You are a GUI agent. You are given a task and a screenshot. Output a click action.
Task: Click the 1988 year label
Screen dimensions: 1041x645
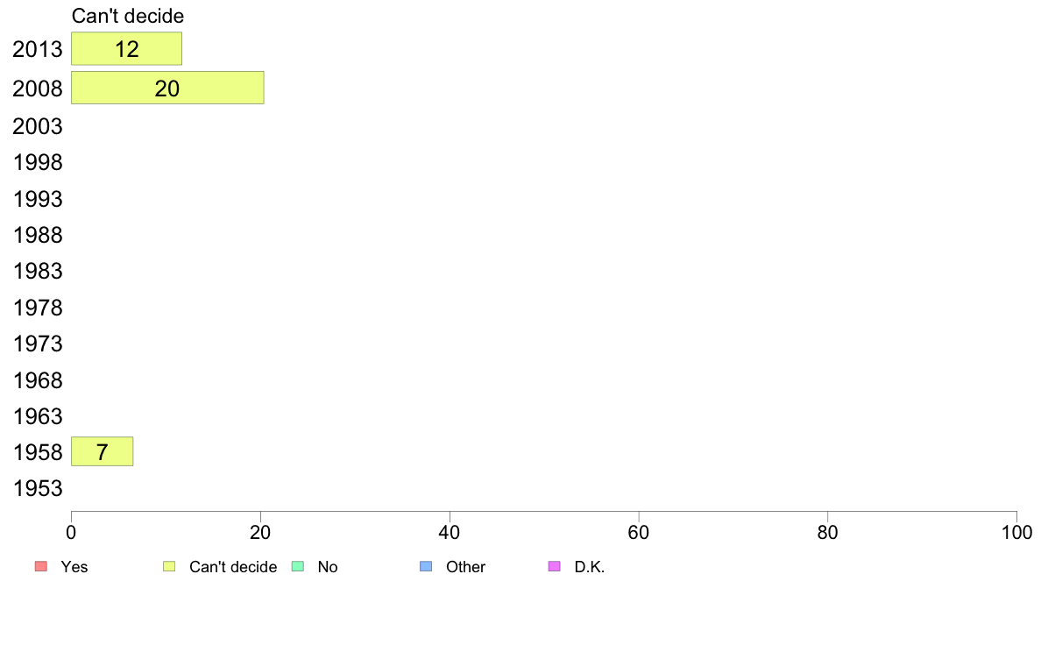37,235
